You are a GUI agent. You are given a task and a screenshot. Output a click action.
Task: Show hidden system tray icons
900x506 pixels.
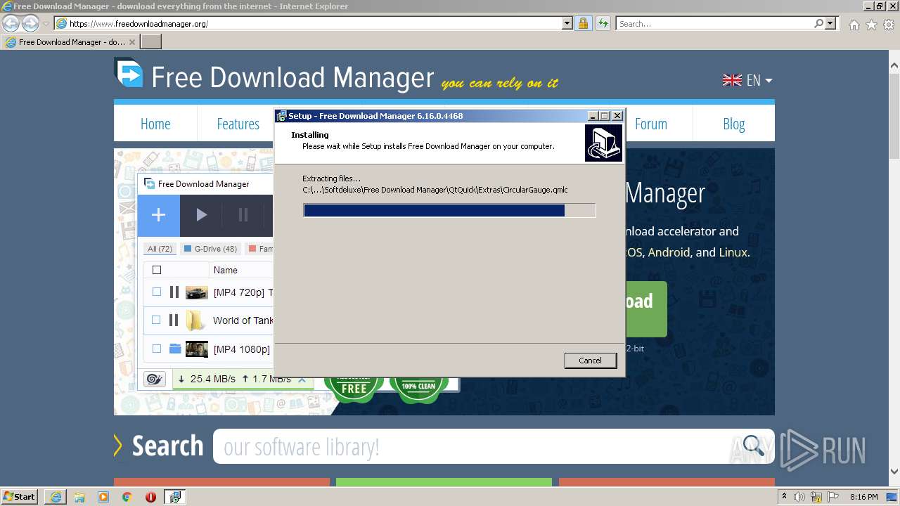pyautogui.click(x=784, y=497)
